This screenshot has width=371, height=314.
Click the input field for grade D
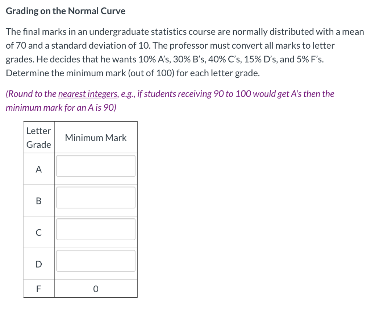click(95, 261)
